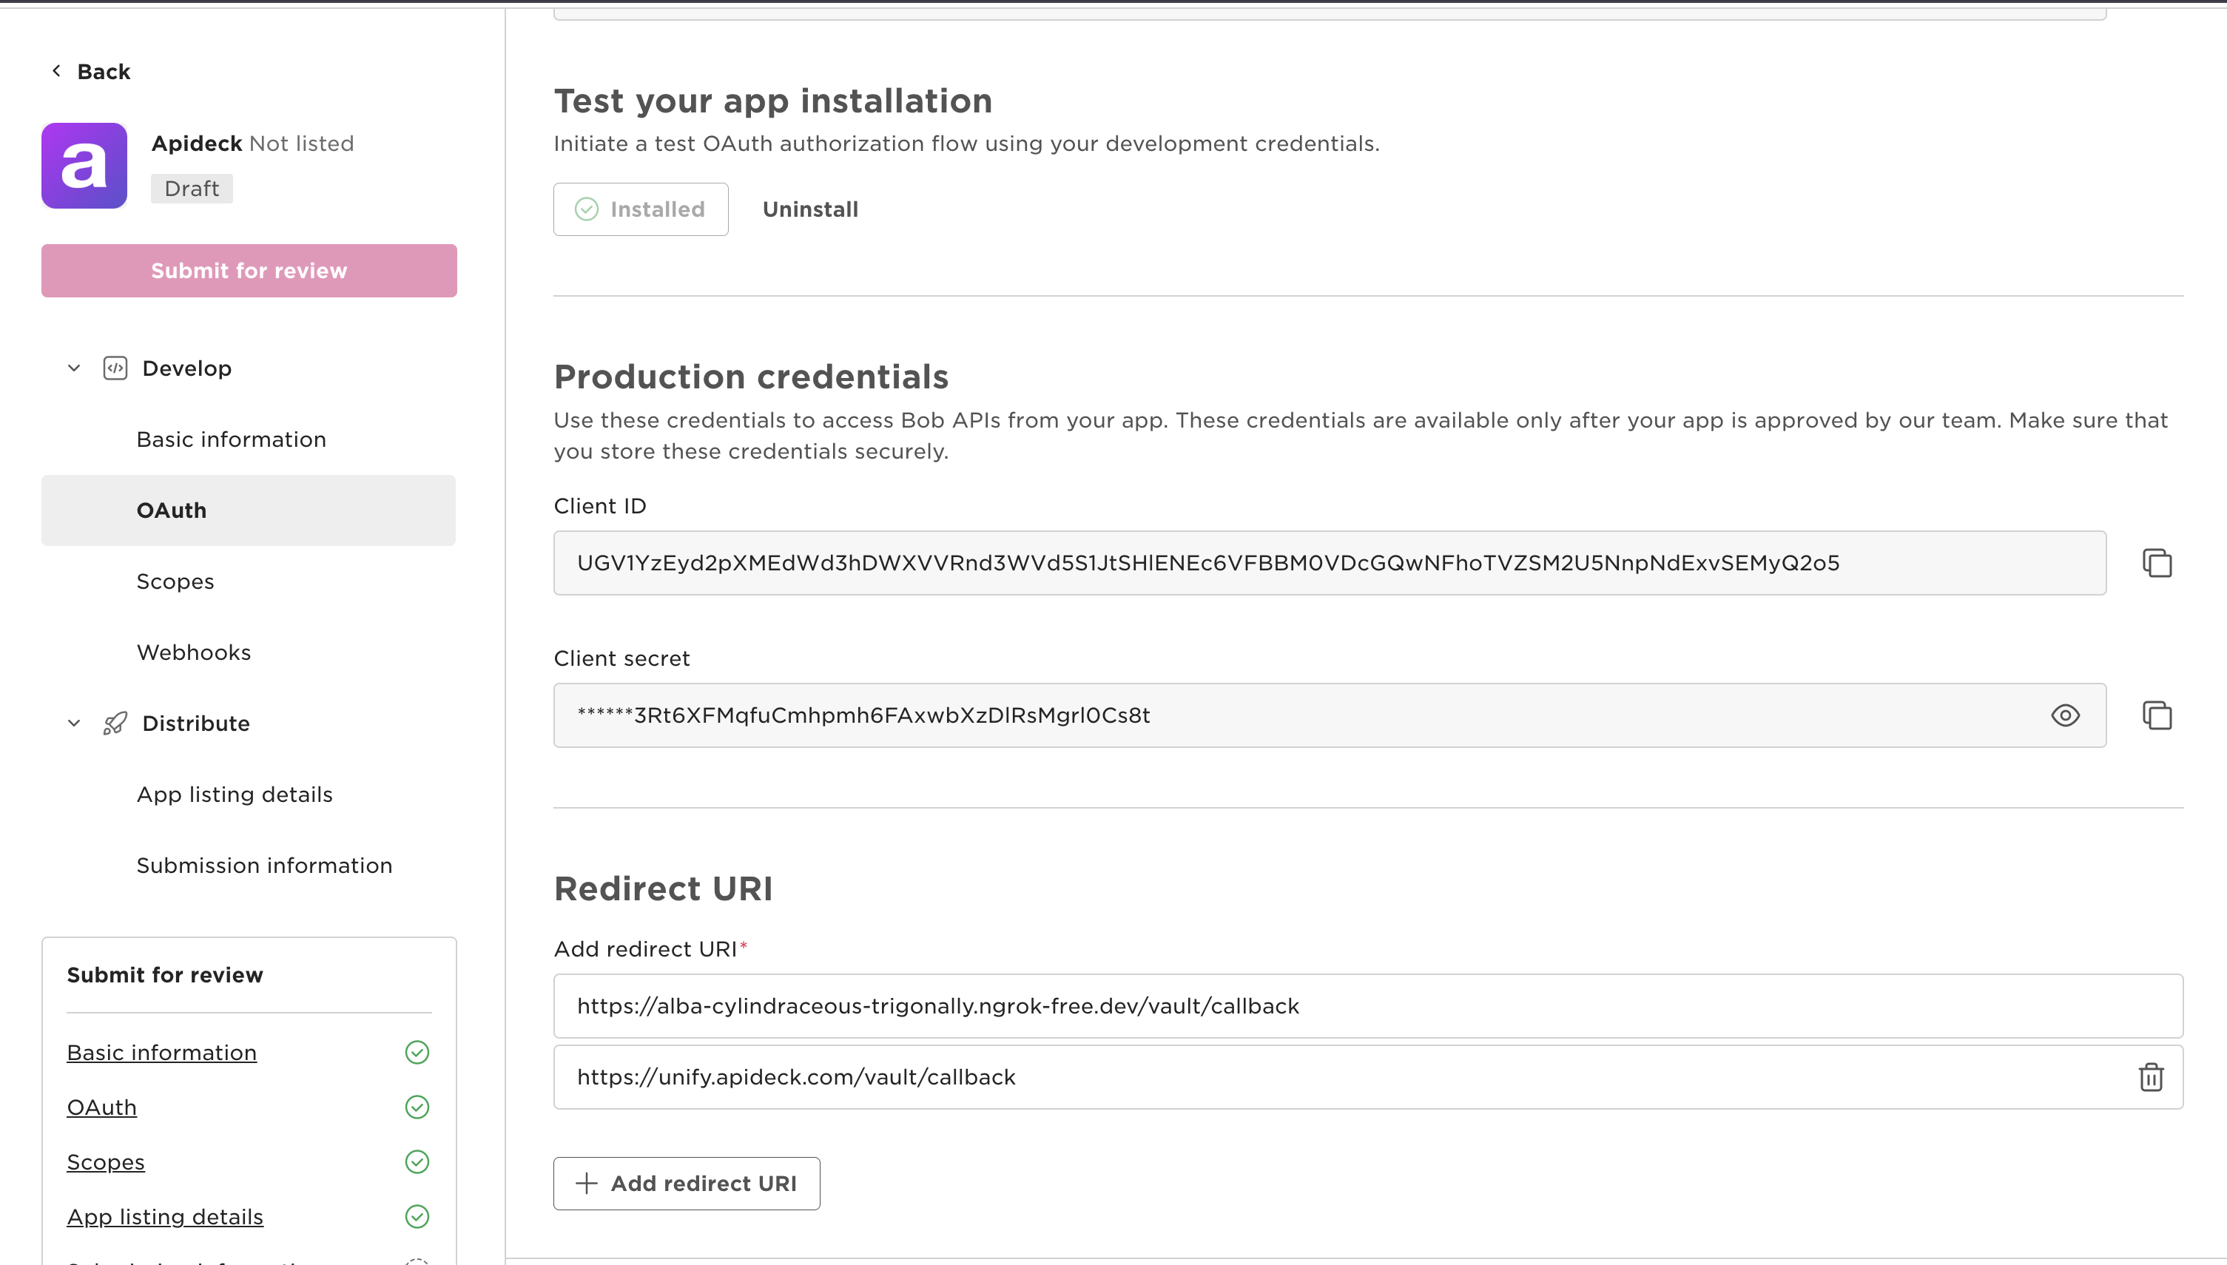Click the pink Submit for review button
This screenshot has height=1265, width=2227.
(249, 271)
